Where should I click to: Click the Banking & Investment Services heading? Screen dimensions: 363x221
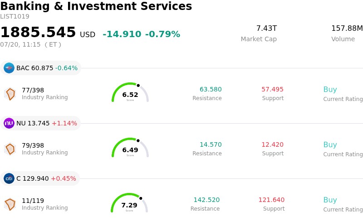click(x=96, y=6)
